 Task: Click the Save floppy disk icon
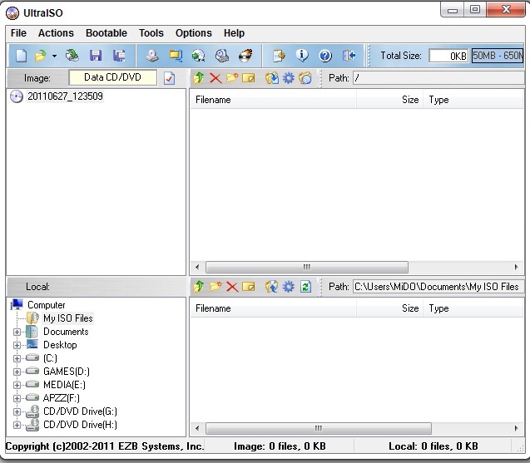(x=96, y=56)
